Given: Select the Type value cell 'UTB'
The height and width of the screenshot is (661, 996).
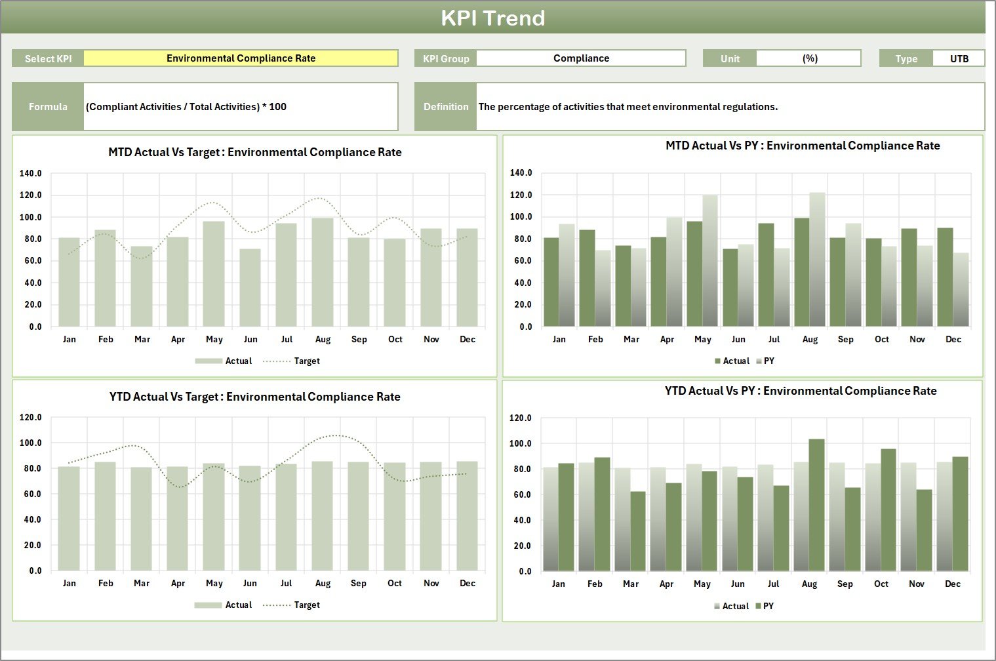Looking at the screenshot, I should click(959, 58).
